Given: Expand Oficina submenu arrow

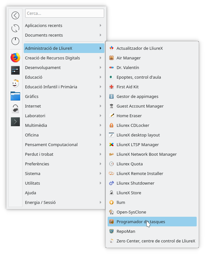Looking at the screenshot, I should (x=101, y=135).
